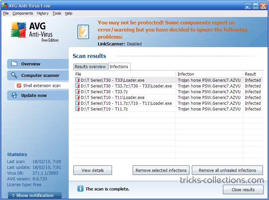Open the Components menu
The image size is (269, 200).
point(23,13)
